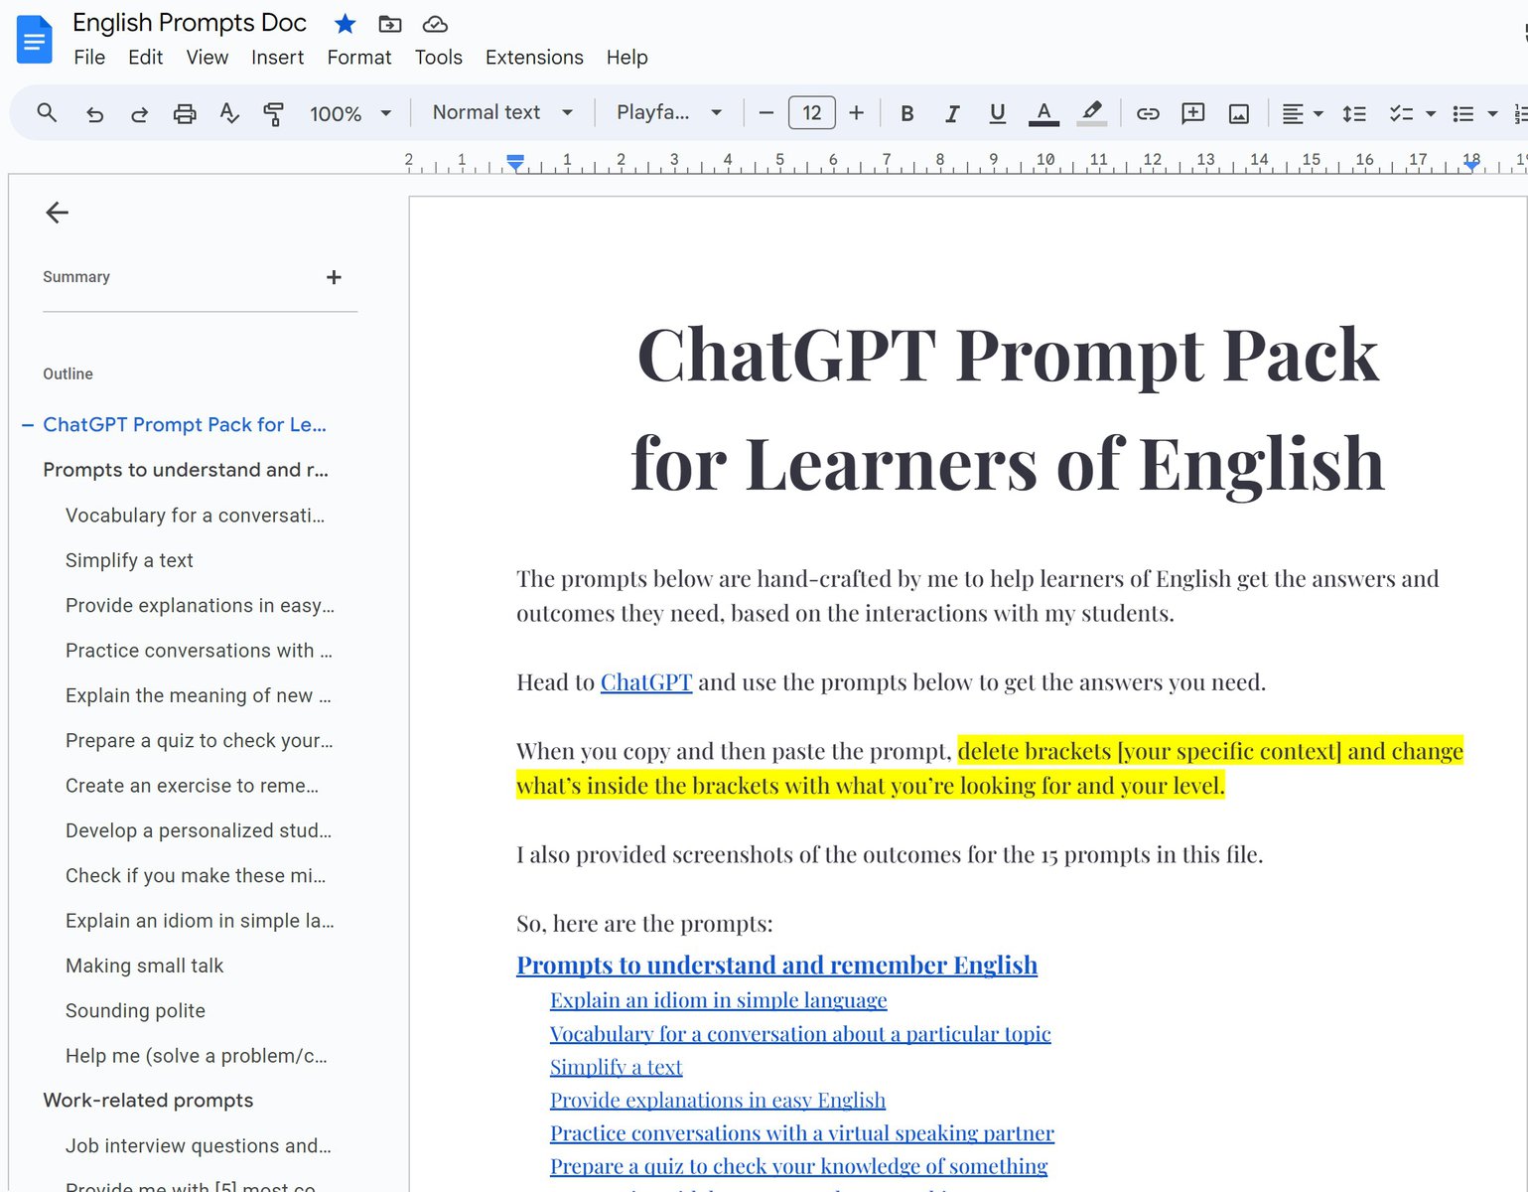Follow the ChatGPT hyperlink in the document
This screenshot has width=1528, height=1192.
tap(646, 682)
